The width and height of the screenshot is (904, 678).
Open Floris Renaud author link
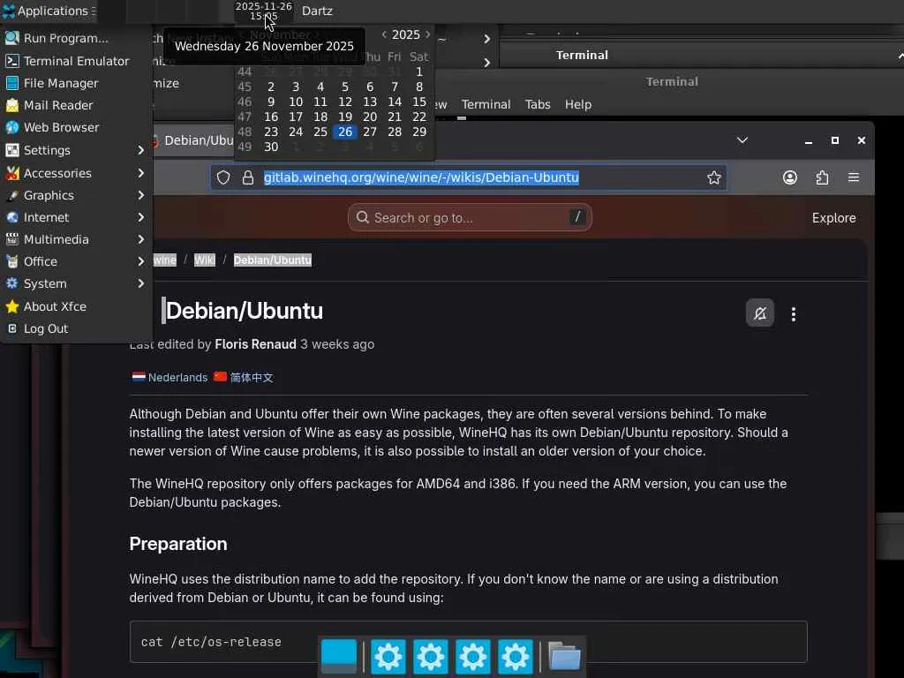click(255, 344)
